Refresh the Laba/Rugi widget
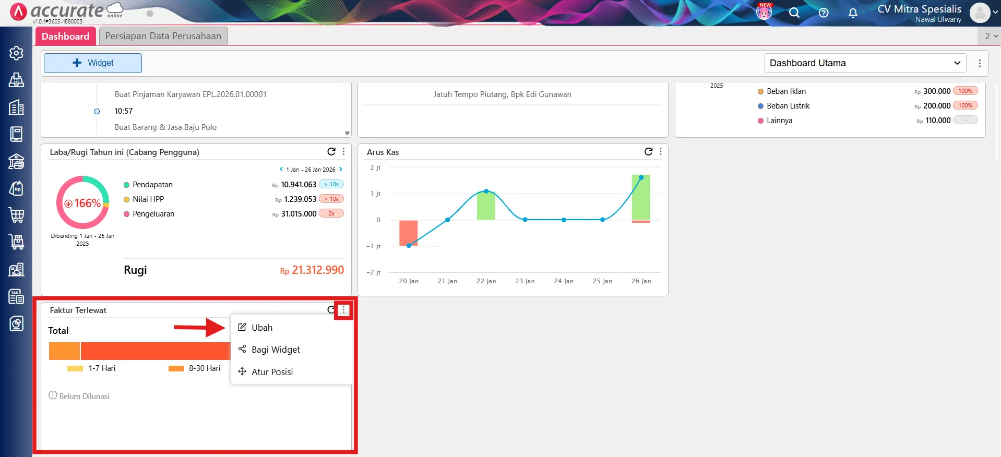The width and height of the screenshot is (1001, 457). pyautogui.click(x=331, y=151)
